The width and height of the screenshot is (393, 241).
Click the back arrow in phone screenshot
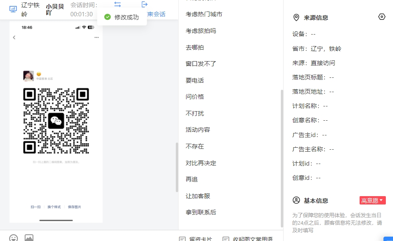pyautogui.click(x=14, y=37)
